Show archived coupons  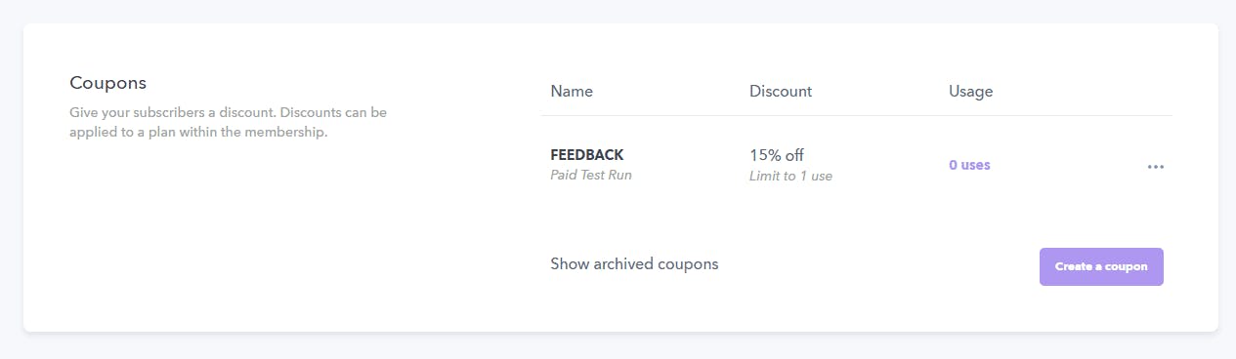click(x=634, y=264)
